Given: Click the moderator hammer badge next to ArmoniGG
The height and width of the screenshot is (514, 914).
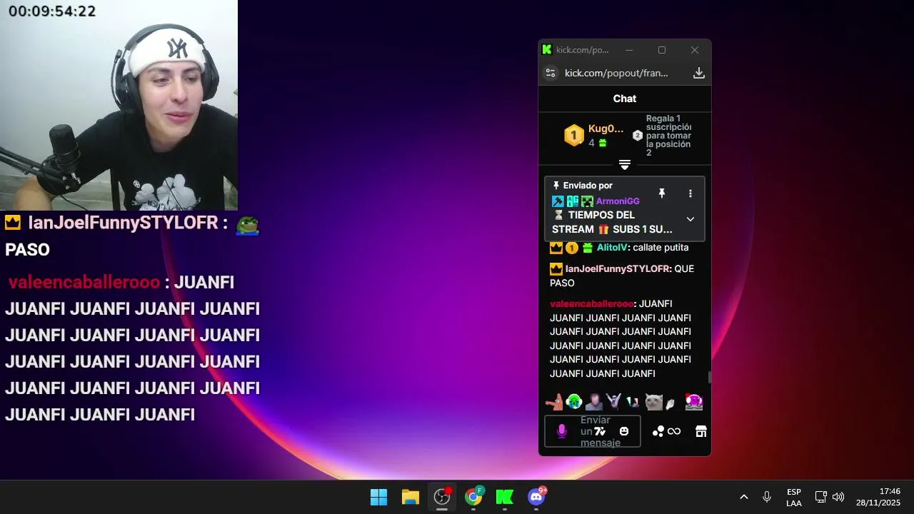Looking at the screenshot, I should 558,201.
